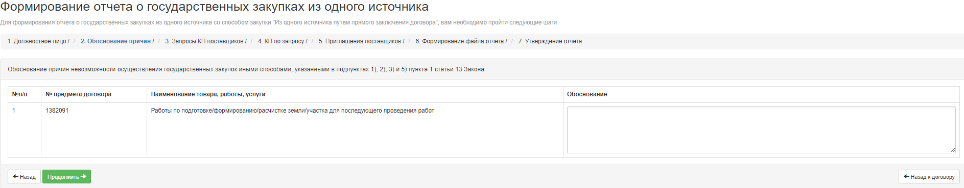Open step 1 Должностное лицо

[x=37, y=41]
